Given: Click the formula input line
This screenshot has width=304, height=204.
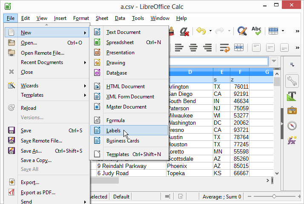Looking at the screenshot, I should 218,61.
